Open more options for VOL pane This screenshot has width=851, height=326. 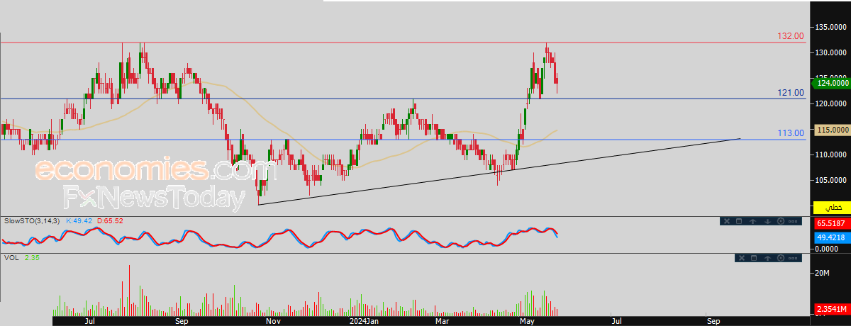tap(793, 258)
